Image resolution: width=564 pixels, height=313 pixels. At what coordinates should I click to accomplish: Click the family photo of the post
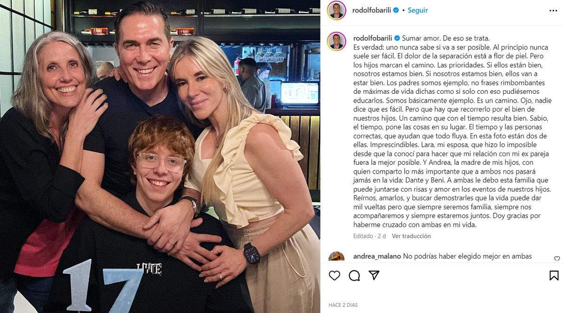(x=160, y=156)
